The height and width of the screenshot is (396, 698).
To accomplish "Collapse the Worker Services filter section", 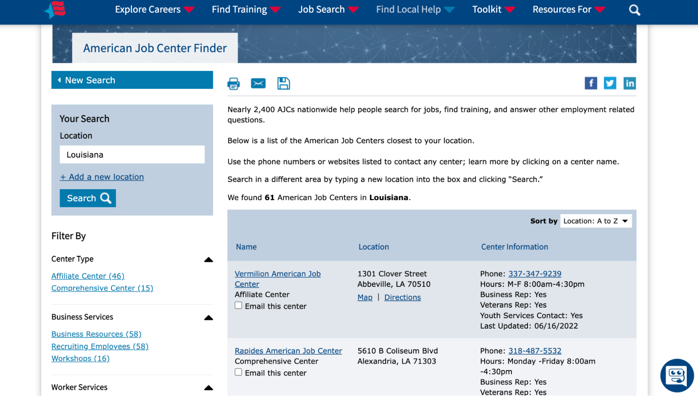I will [x=208, y=388].
